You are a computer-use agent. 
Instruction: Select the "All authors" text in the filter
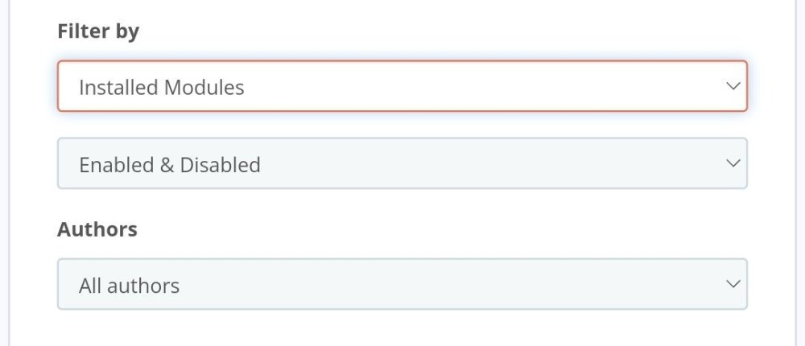(x=129, y=285)
